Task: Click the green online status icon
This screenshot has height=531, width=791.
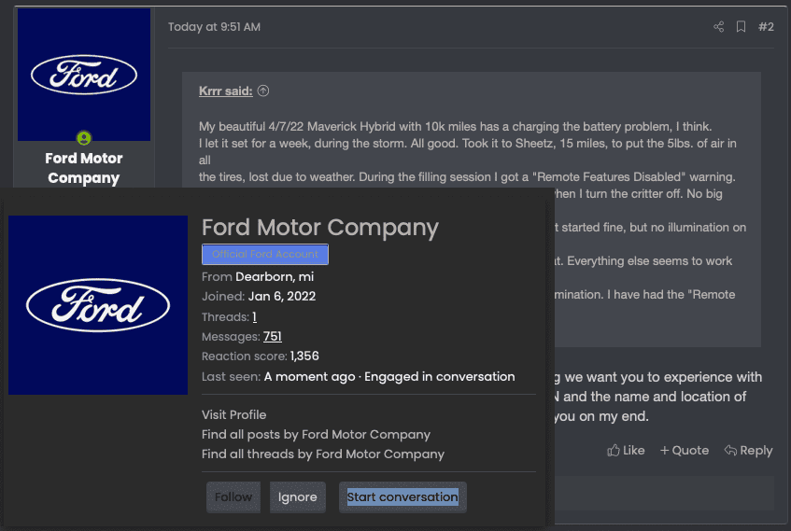Action: 84,138
